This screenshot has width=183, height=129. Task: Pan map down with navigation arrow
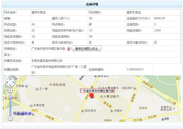tap(10, 85)
